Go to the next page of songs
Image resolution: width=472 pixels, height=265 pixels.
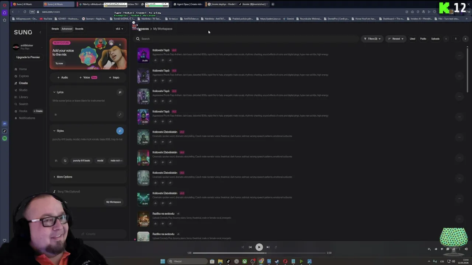point(465,39)
